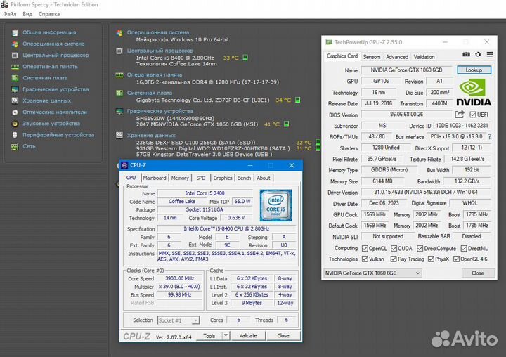Open Общая информация sidebar icon in Speccy

pyautogui.click(x=15, y=32)
